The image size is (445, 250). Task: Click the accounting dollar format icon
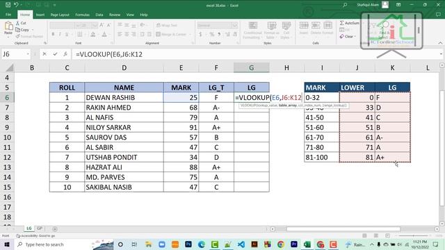pyautogui.click(x=201, y=34)
